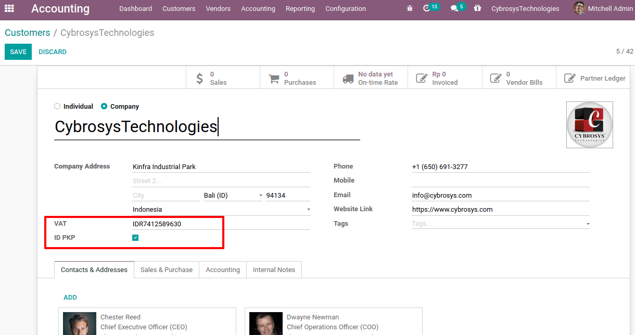635x335 pixels.
Task: Click the shopping cart Purchases icon
Action: tap(274, 79)
